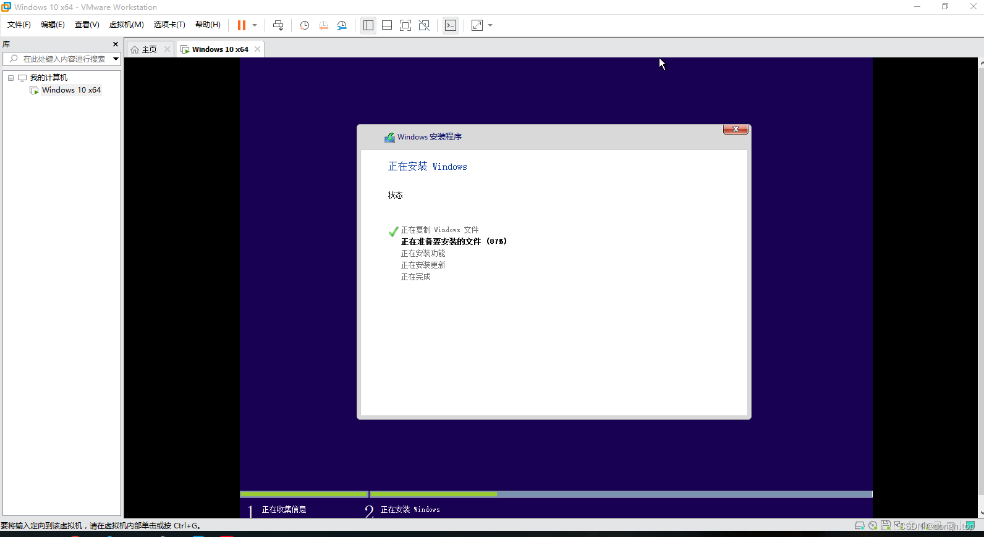This screenshot has width=984, height=537.
Task: Click the stretch guest display icon
Action: tap(477, 25)
